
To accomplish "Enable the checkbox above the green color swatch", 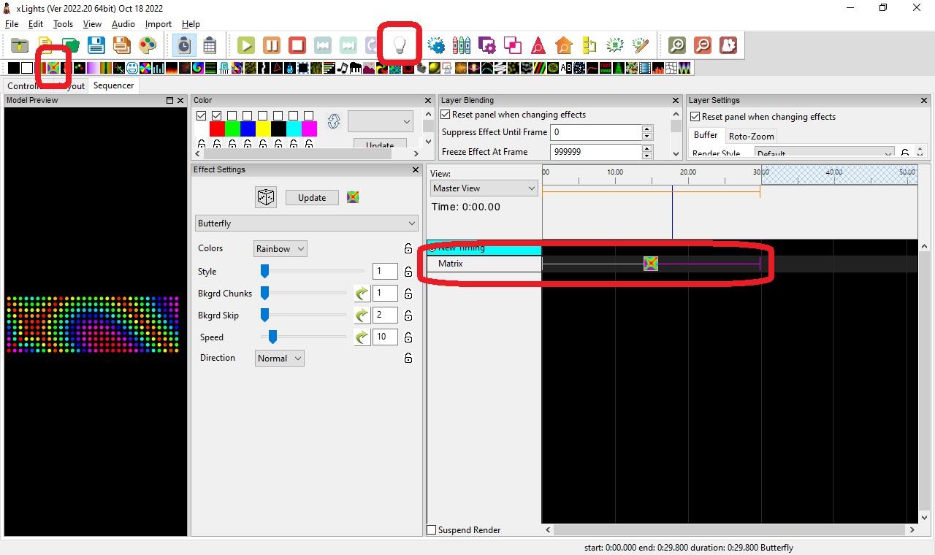I will [x=232, y=115].
